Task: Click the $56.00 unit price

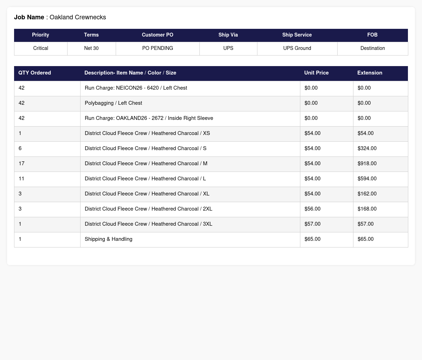Action: click(x=313, y=209)
